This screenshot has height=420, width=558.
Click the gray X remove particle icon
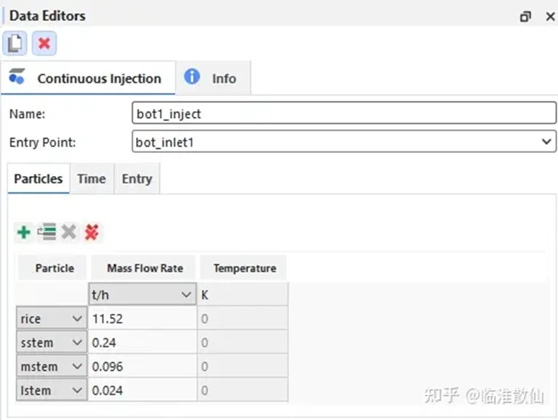[x=69, y=232]
